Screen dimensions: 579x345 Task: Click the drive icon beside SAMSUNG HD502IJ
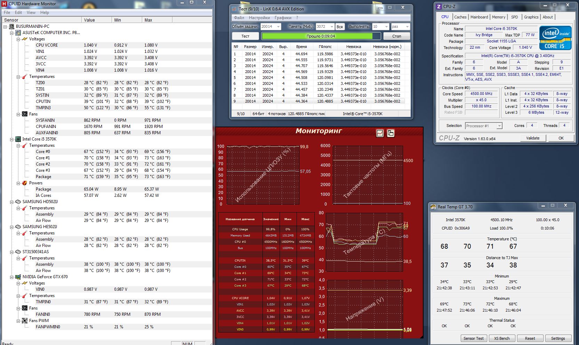click(18, 202)
